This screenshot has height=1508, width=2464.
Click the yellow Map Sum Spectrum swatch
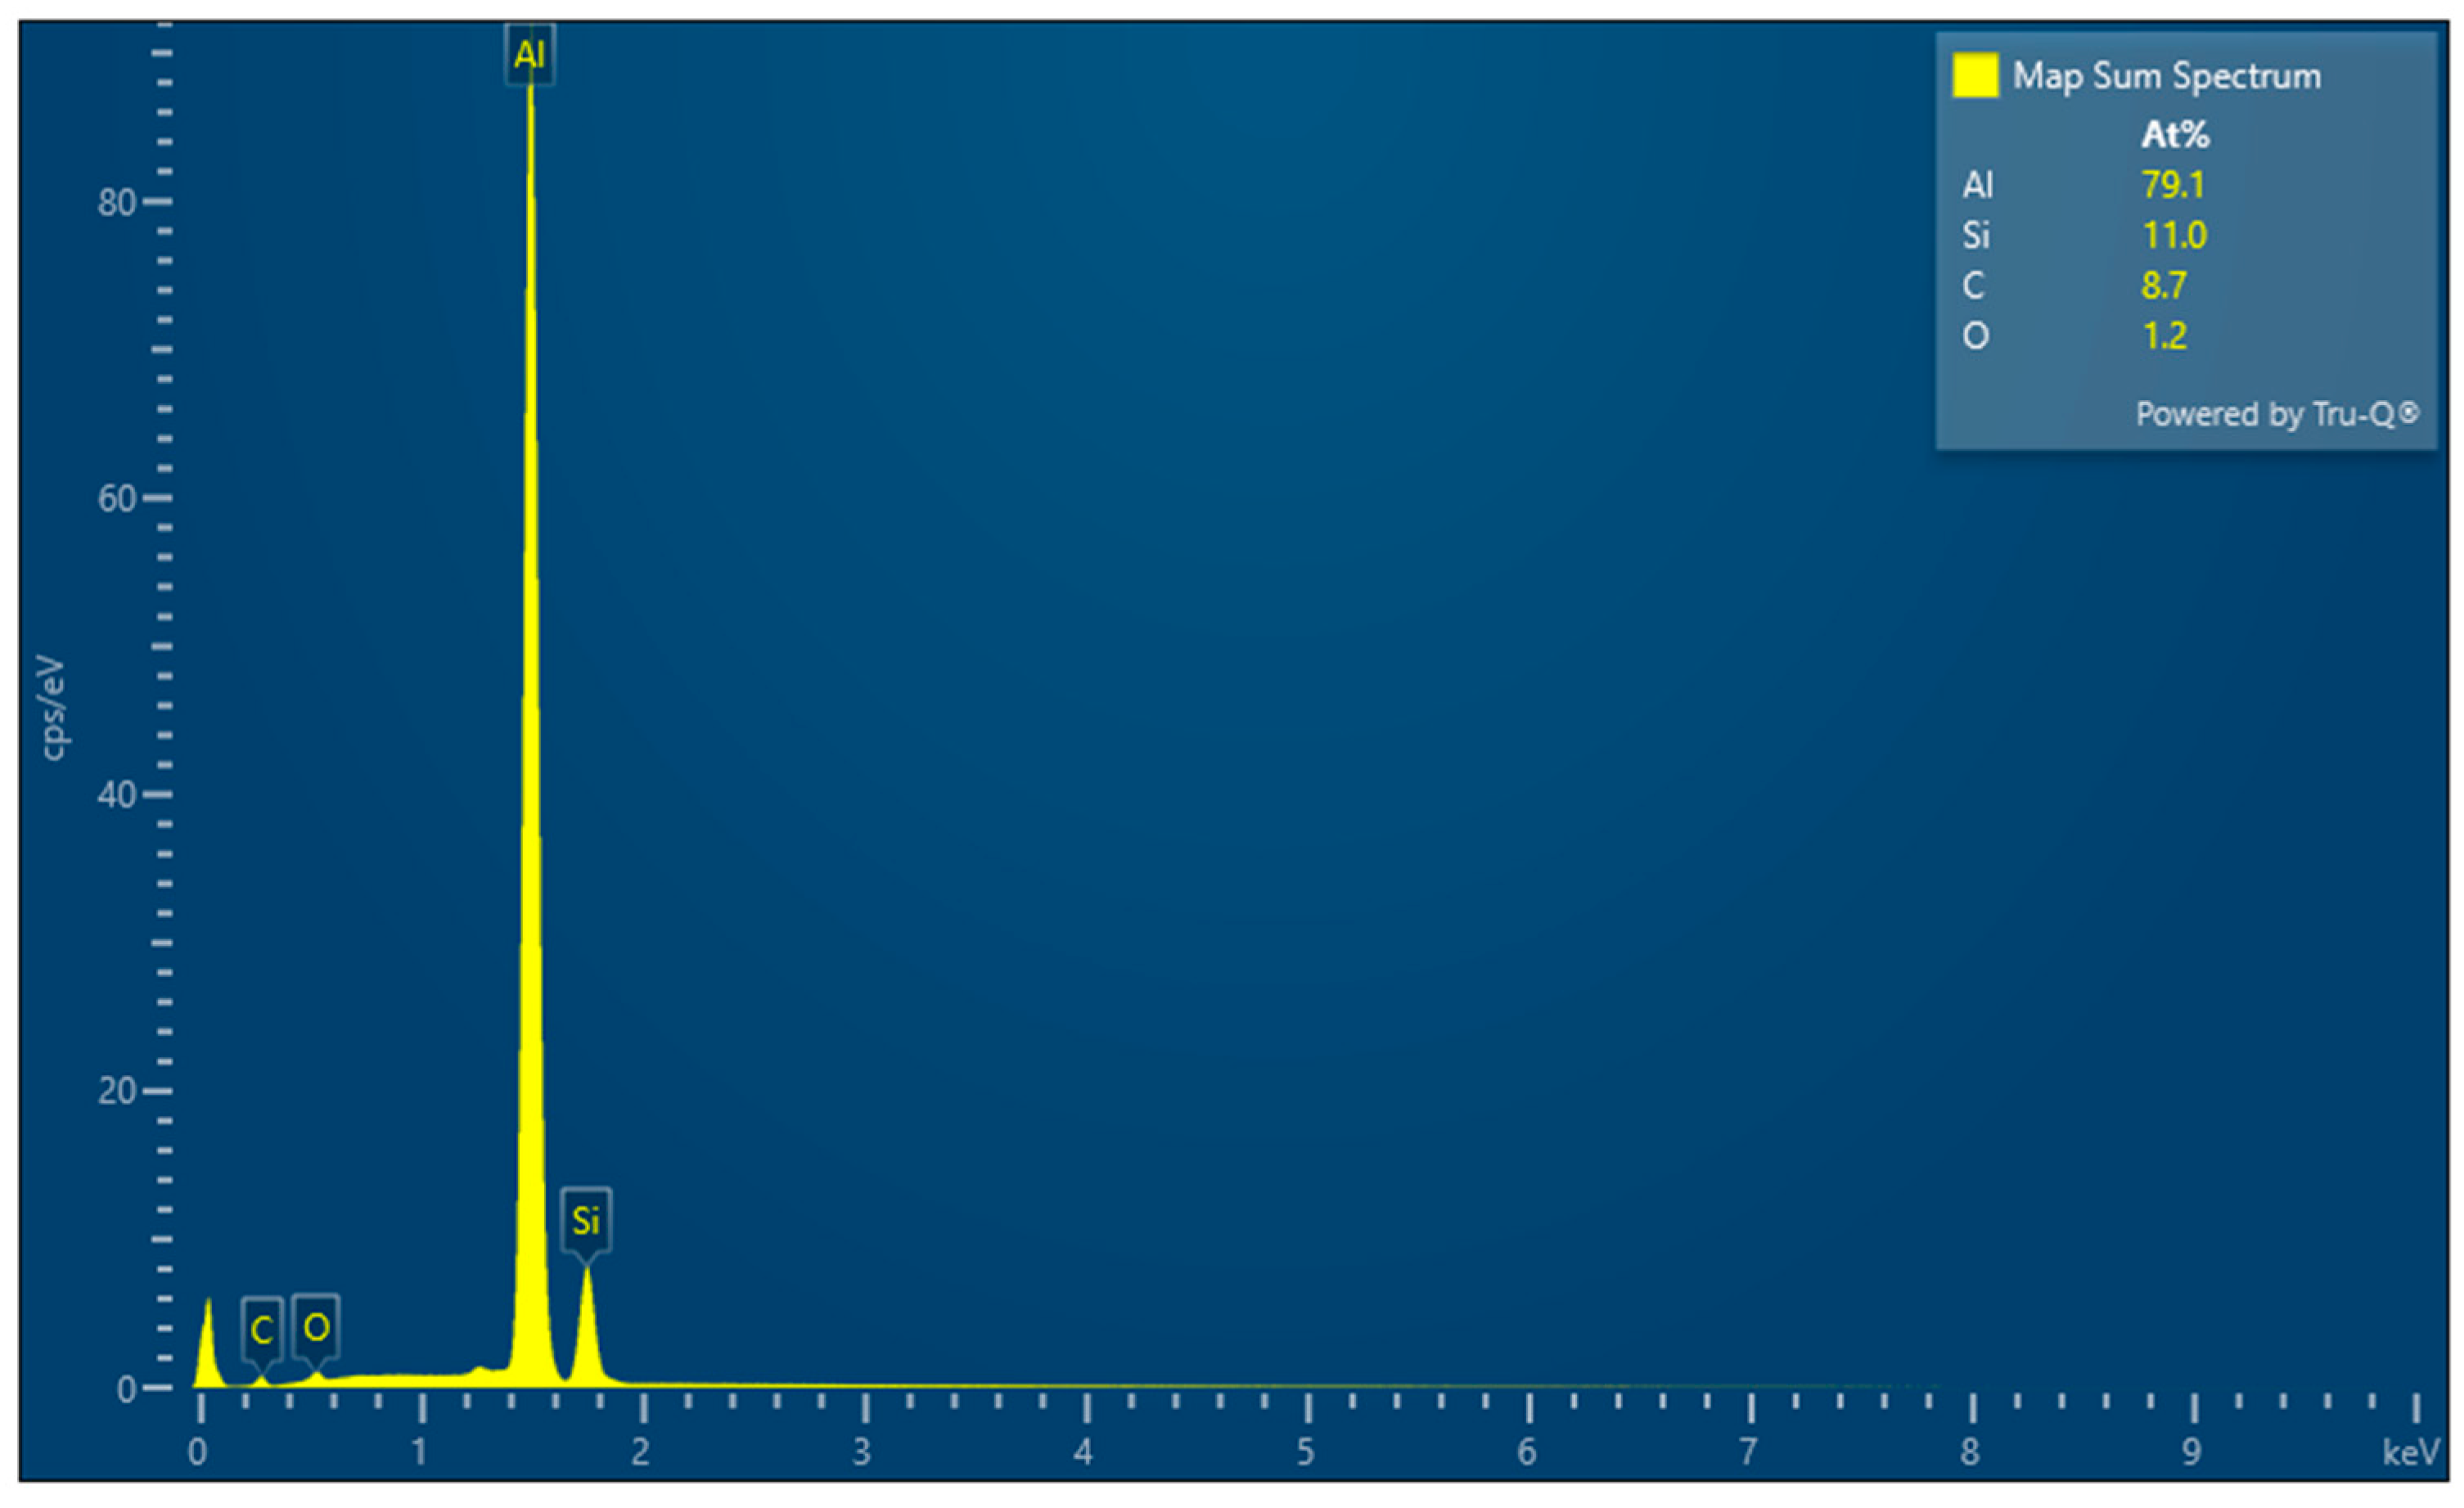[1975, 76]
